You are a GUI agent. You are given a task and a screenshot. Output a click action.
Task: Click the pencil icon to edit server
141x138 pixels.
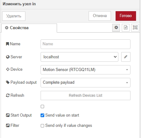[x=126, y=57]
